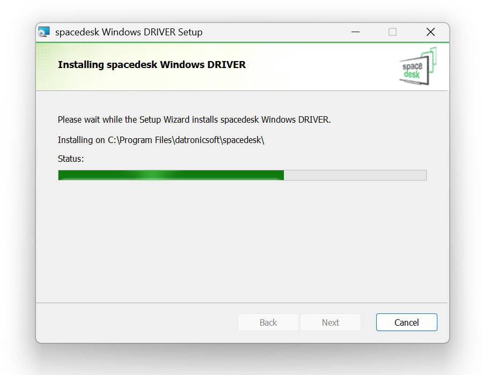The image size is (483, 375).
Task: Click the green filled part of progress bar
Action: [x=171, y=175]
